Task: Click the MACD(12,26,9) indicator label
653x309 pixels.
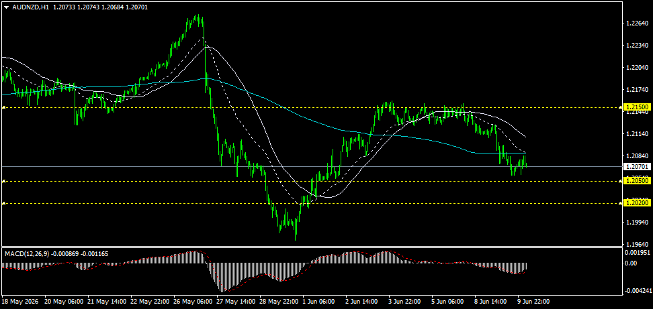Action: coord(26,253)
